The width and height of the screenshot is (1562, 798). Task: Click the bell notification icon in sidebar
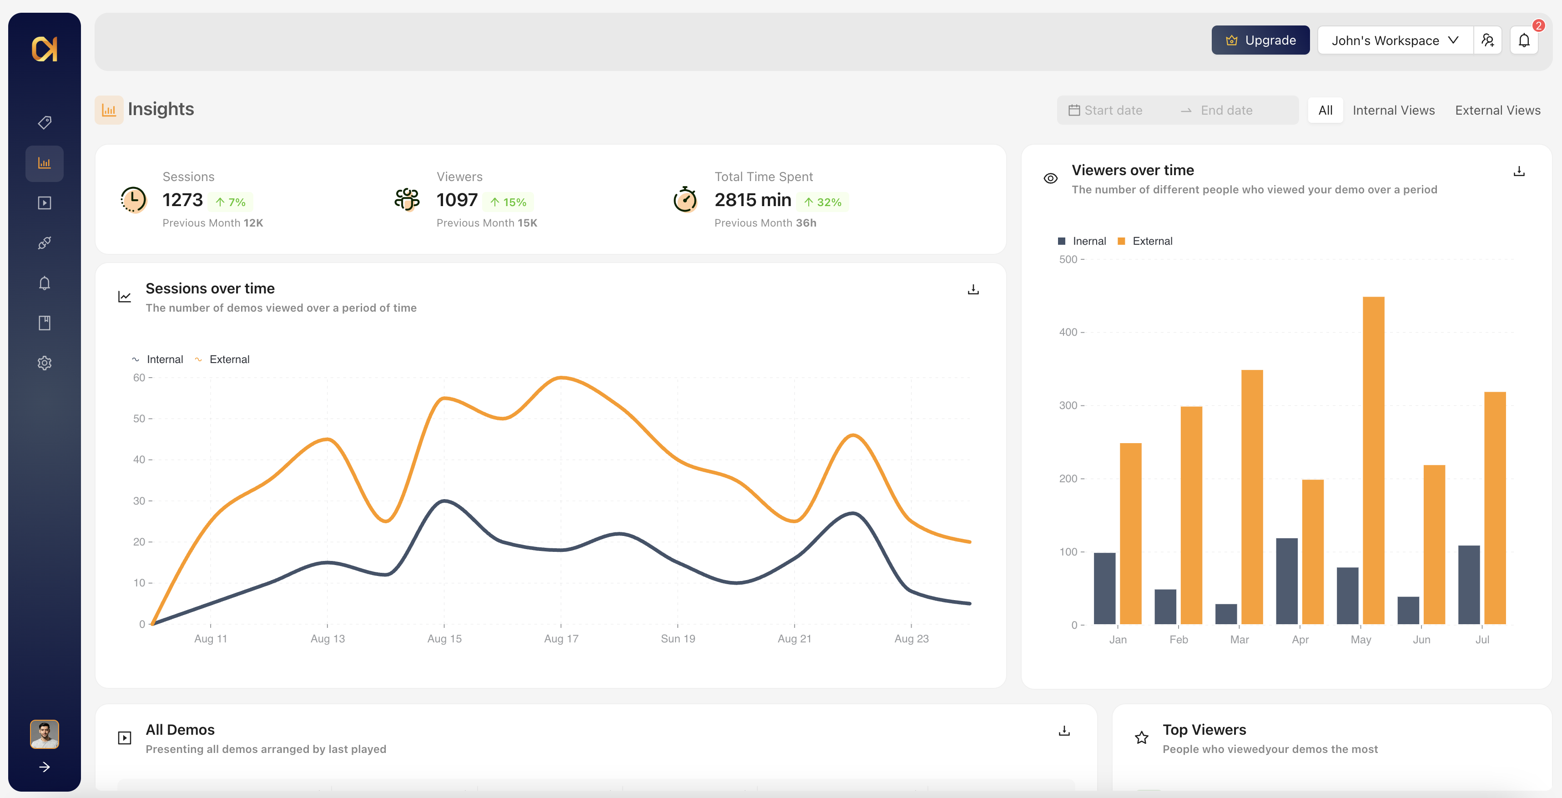[45, 283]
